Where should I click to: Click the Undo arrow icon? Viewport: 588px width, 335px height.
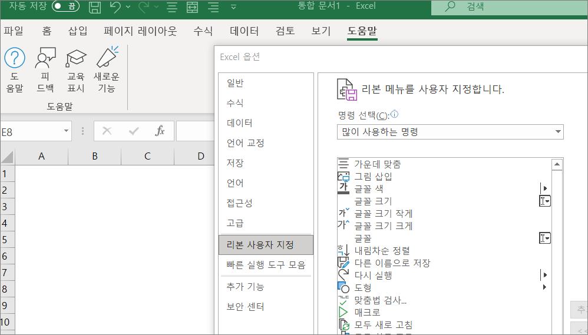116,6
